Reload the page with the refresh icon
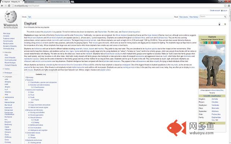 [9, 6]
